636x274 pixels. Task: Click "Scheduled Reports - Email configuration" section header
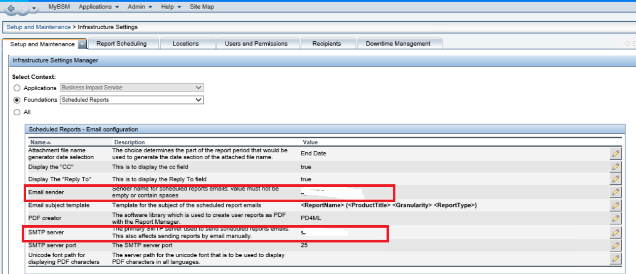click(x=84, y=129)
